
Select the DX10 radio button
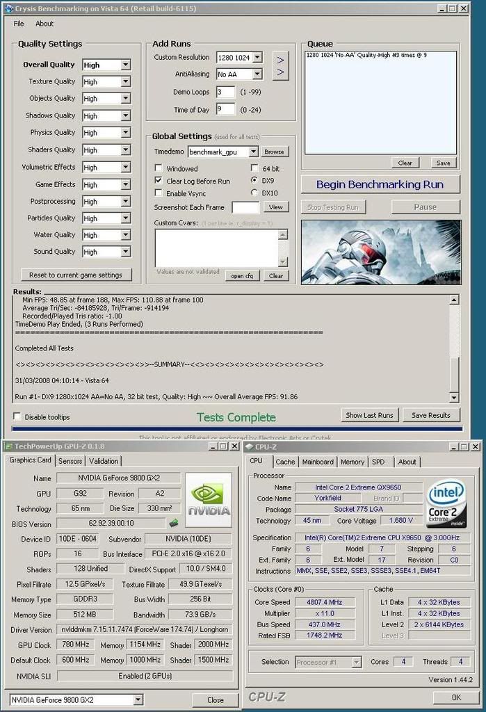pos(254,193)
